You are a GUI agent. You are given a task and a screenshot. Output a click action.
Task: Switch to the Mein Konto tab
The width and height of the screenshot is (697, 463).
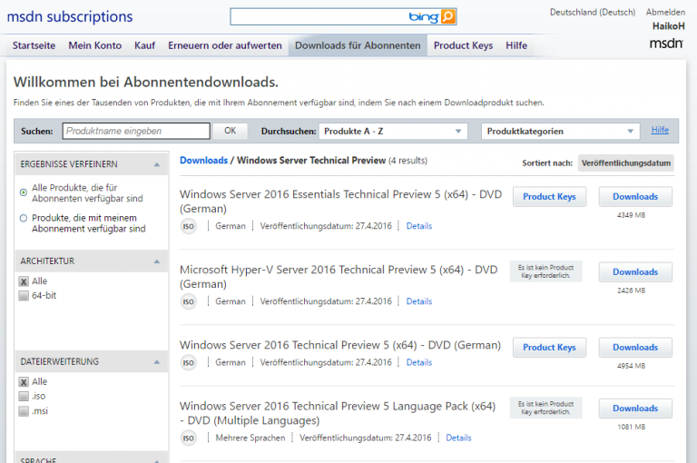(94, 45)
